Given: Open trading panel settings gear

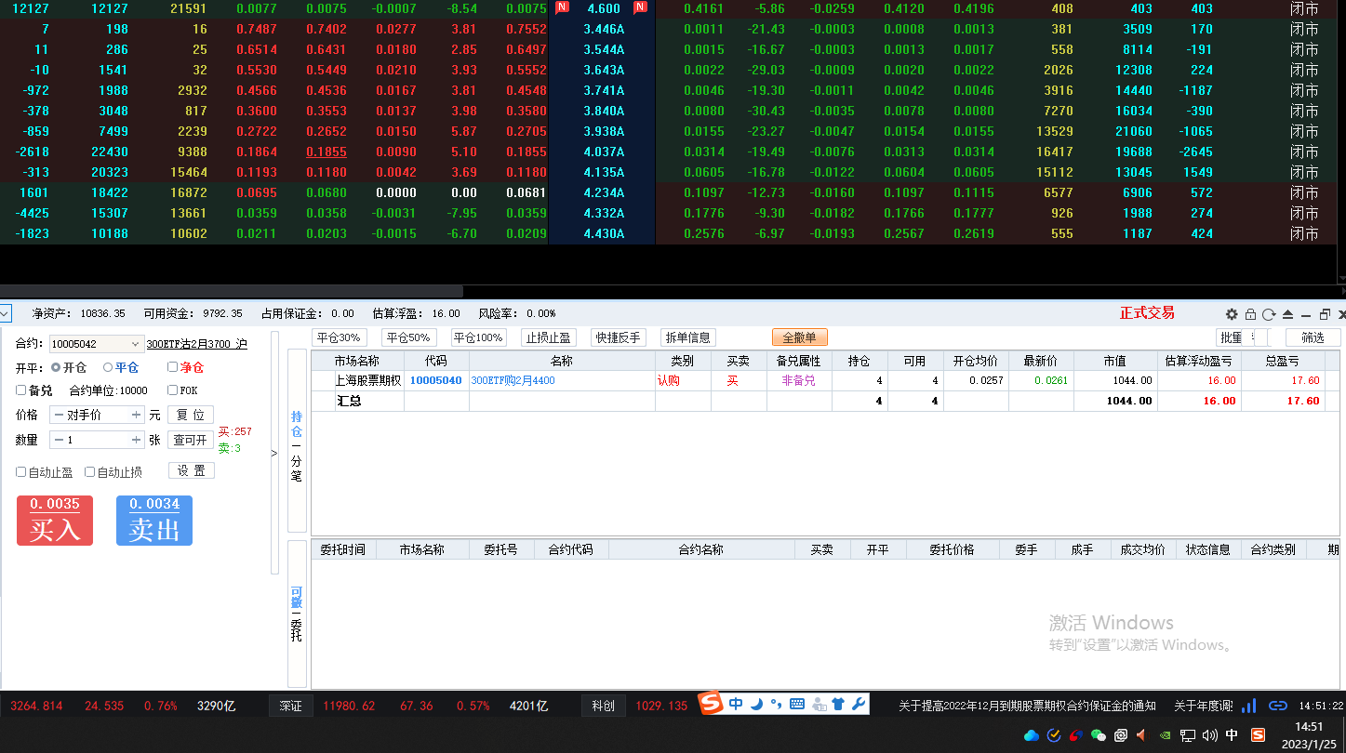Looking at the screenshot, I should [1232, 314].
